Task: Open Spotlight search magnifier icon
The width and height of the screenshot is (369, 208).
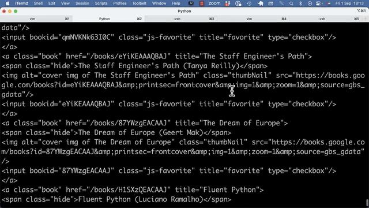Action: pos(291,3)
